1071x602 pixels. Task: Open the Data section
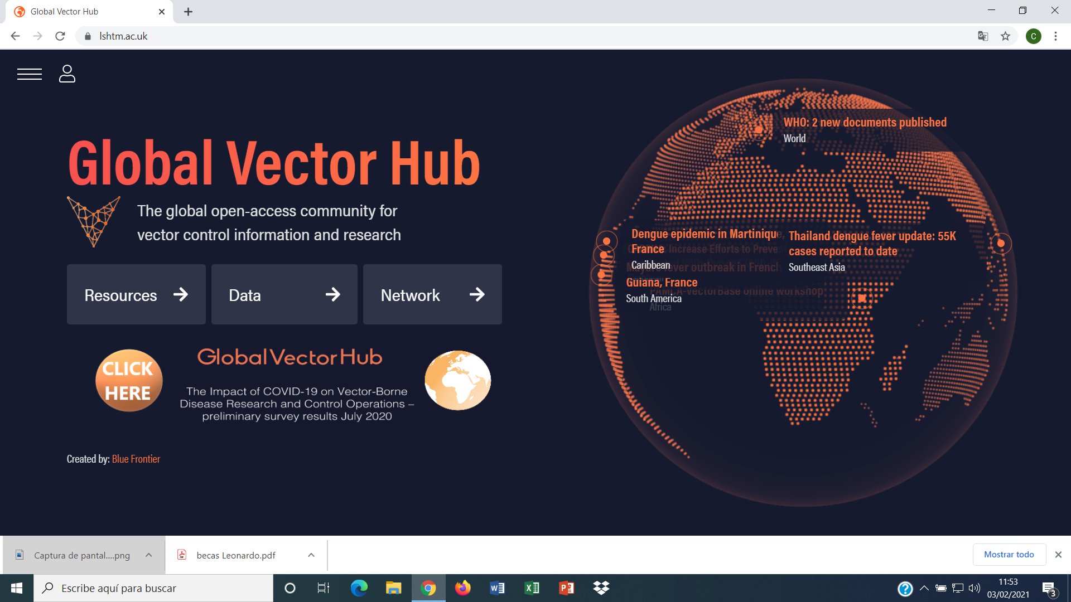pyautogui.click(x=284, y=294)
